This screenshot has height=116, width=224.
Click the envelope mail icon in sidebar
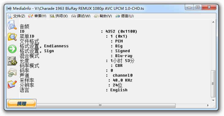click(12, 73)
